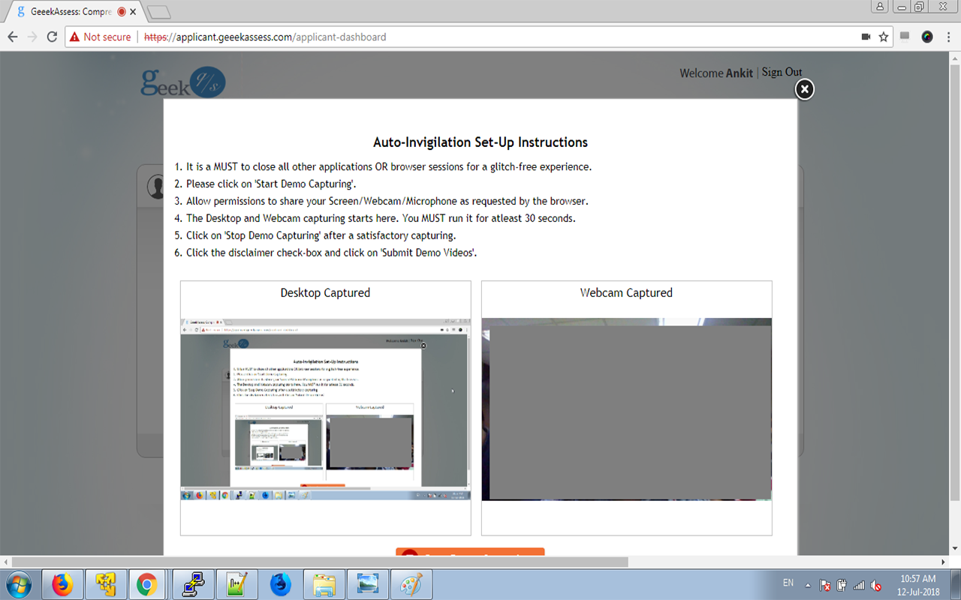Screen dimensions: 961x600
Task: Reload the page with the refresh icon
Action: pos(52,37)
